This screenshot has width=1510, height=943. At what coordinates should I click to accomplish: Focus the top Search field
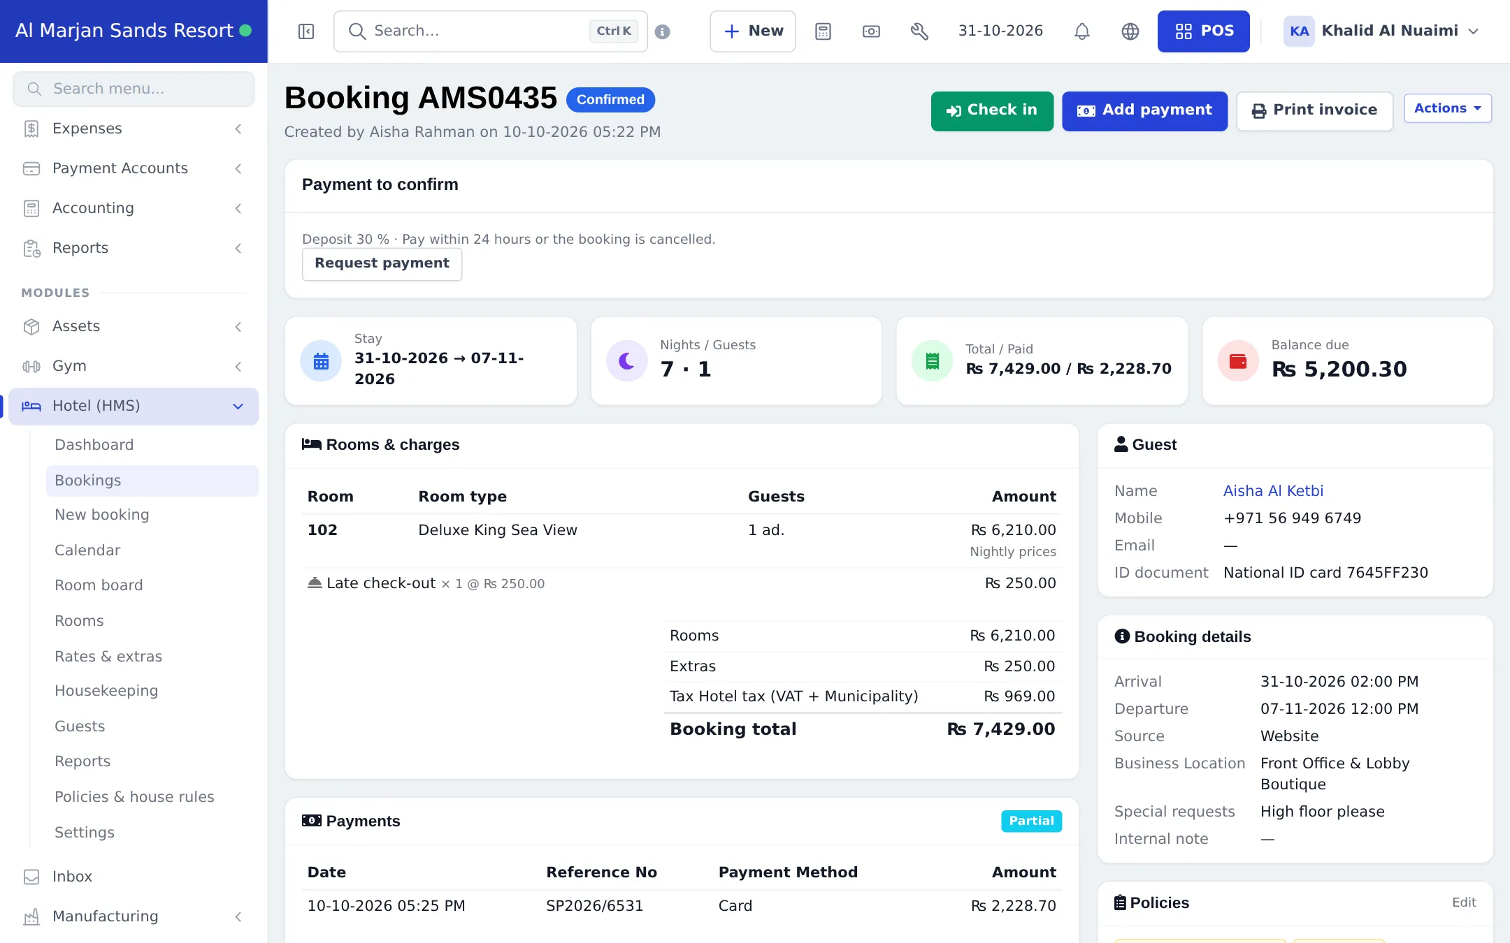point(491,31)
